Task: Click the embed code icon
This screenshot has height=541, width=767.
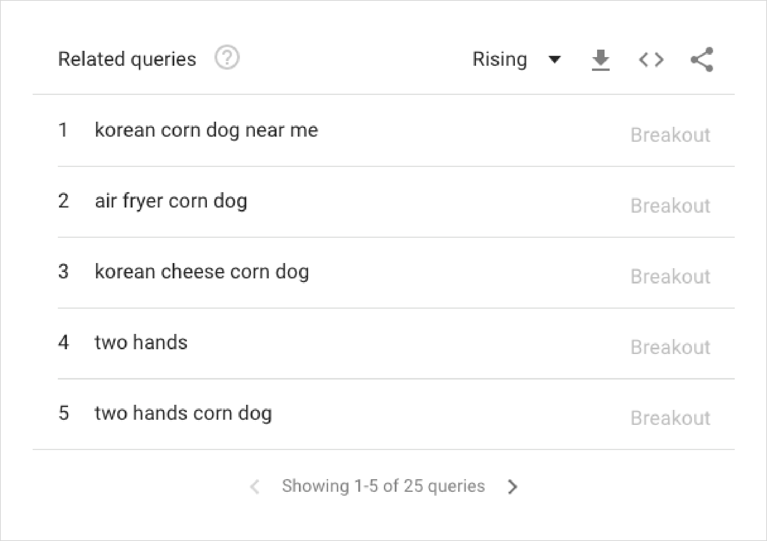Action: pyautogui.click(x=651, y=60)
